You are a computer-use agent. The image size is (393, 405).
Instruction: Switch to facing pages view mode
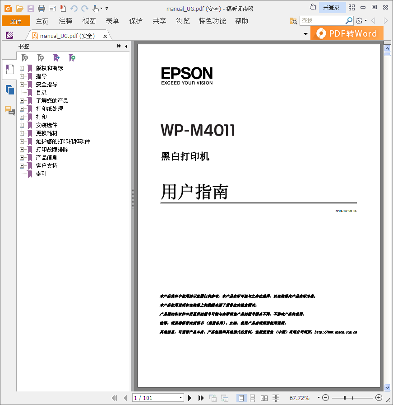264,398
